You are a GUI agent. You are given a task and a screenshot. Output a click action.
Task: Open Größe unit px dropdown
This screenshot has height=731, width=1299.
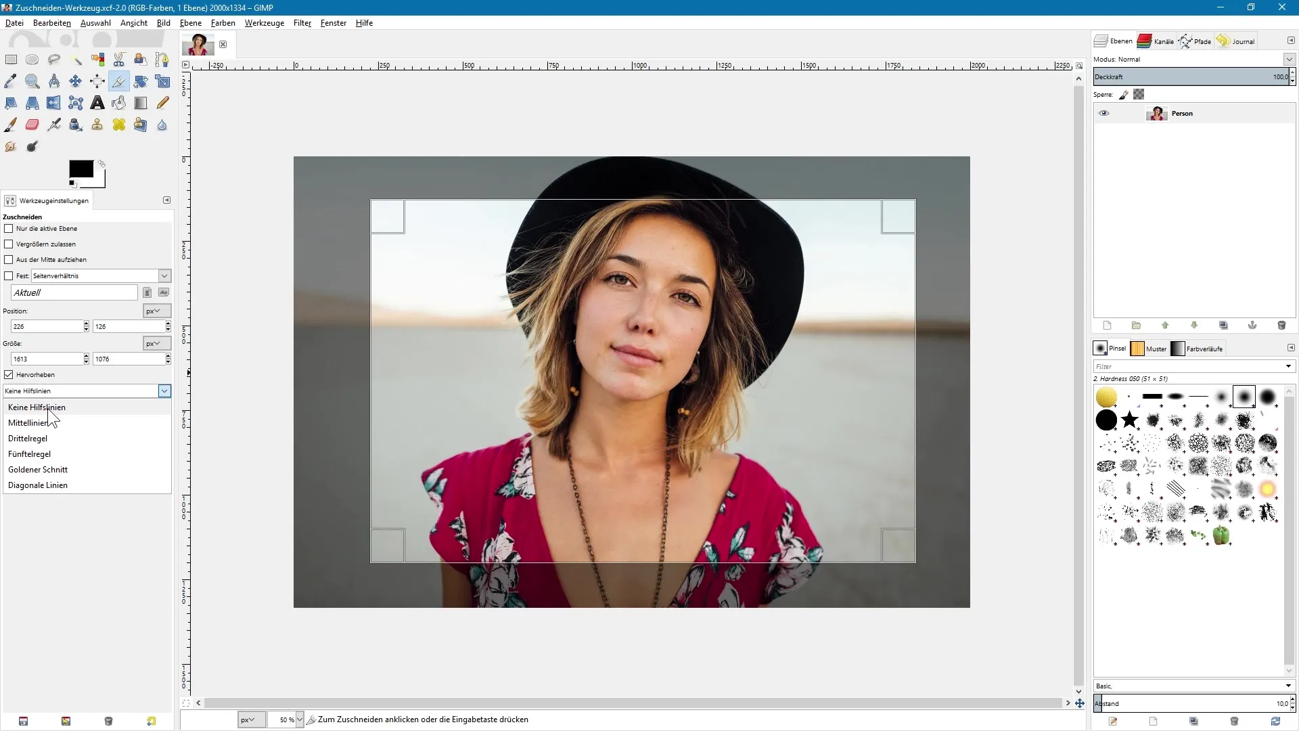point(157,344)
